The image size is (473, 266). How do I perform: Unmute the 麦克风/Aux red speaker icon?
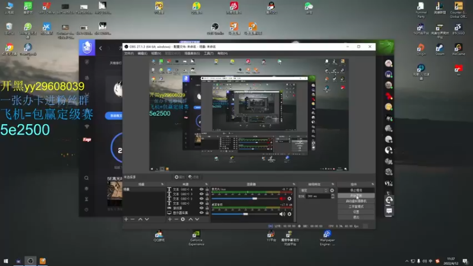pos(282,199)
